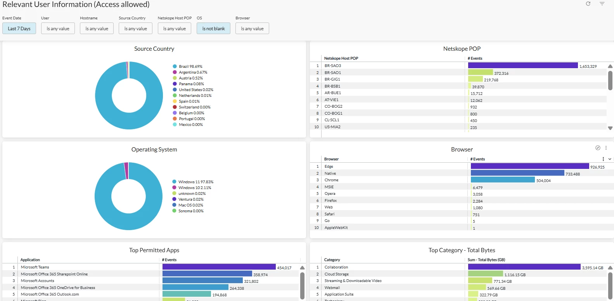Toggle Belgium legend entry
Image resolution: width=614 pixels, height=301 pixels.
coord(189,113)
